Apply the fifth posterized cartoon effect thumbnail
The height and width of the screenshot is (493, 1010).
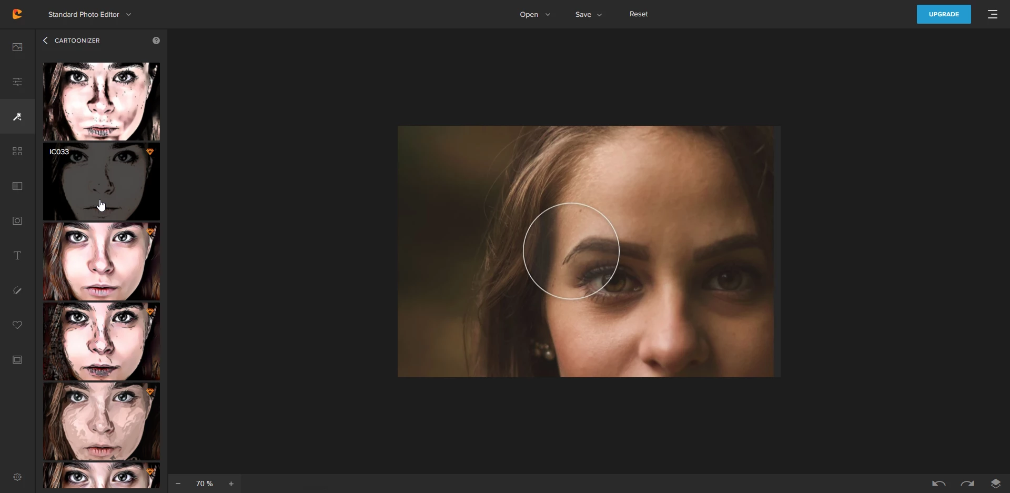[x=102, y=421]
